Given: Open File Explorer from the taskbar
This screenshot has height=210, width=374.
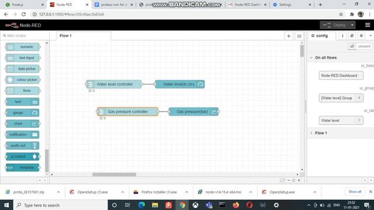Looking at the screenshot, I should point(155,205).
